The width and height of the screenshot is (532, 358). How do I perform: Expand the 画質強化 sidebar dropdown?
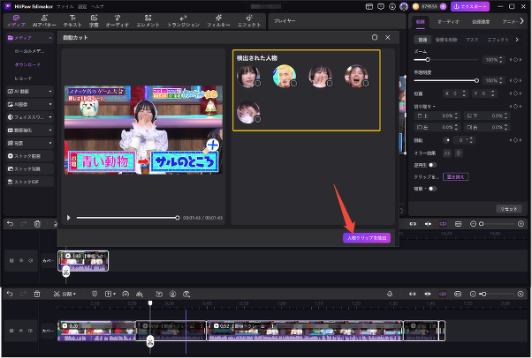(50, 130)
